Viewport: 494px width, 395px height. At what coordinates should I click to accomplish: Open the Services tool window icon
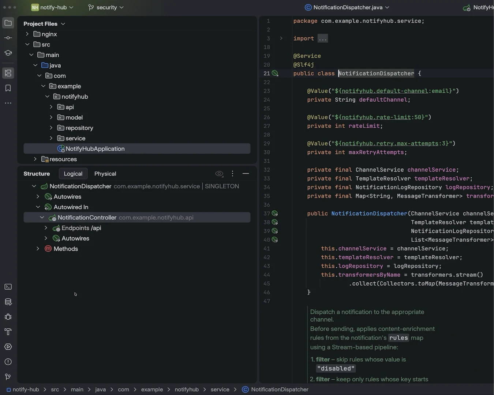(x=8, y=347)
